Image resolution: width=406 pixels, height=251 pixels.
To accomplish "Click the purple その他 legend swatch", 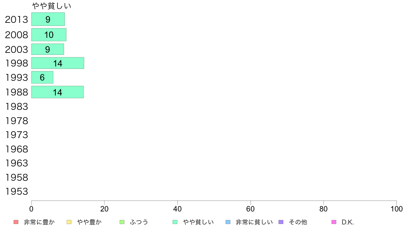I will pos(281,222).
